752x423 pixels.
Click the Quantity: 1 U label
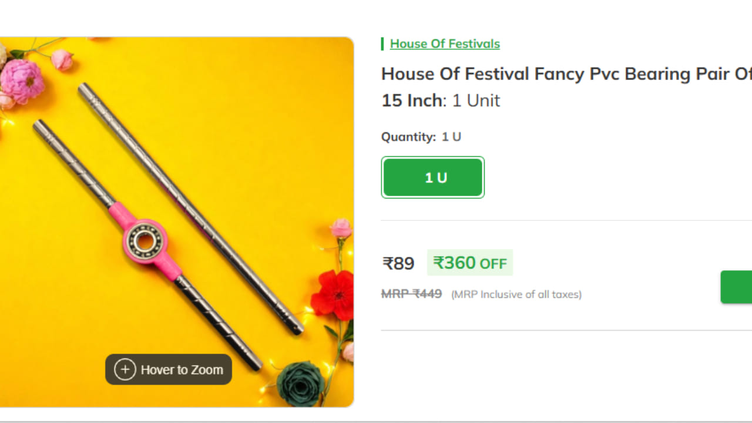point(421,137)
